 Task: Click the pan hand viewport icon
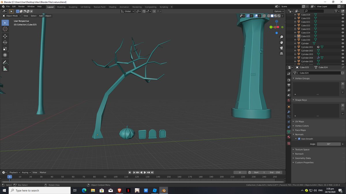pyautogui.click(x=281, y=43)
